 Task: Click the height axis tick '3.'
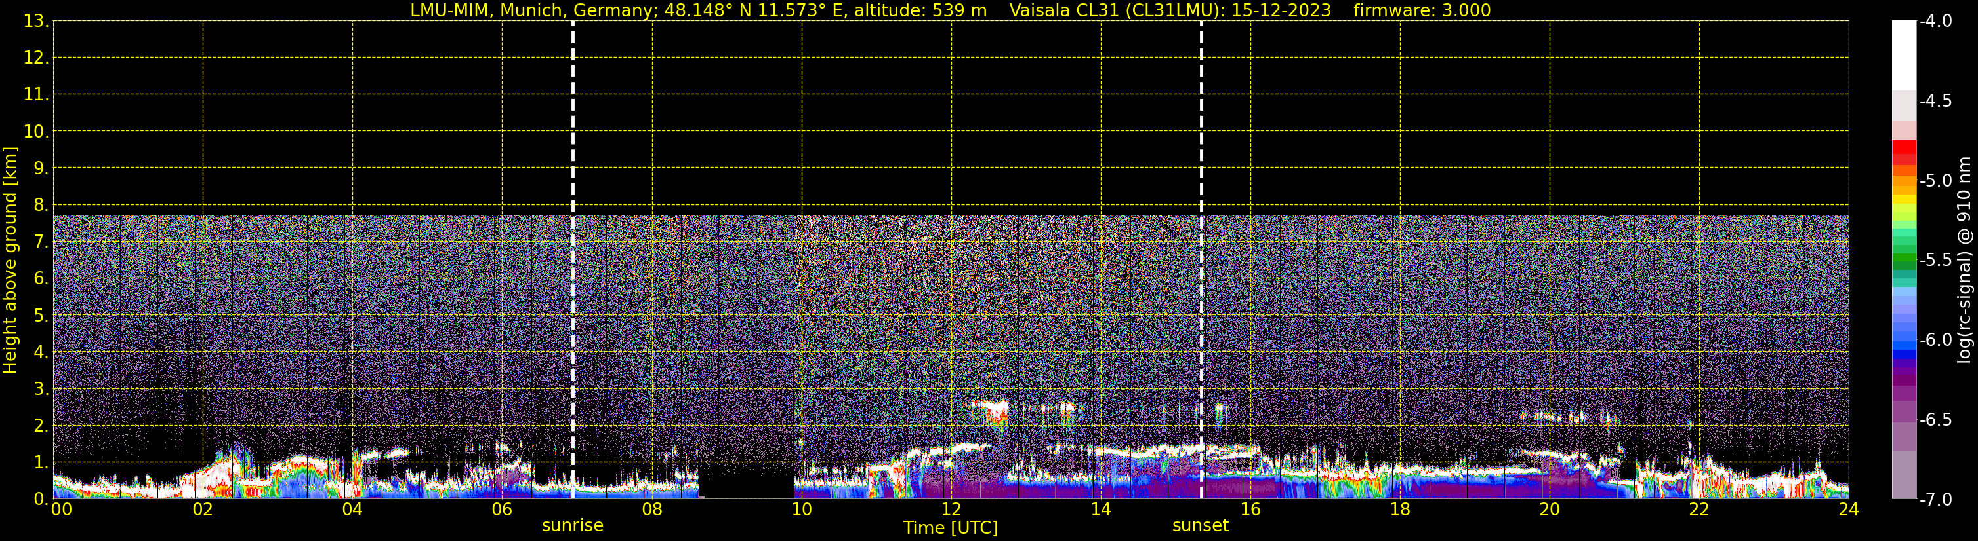41,389
